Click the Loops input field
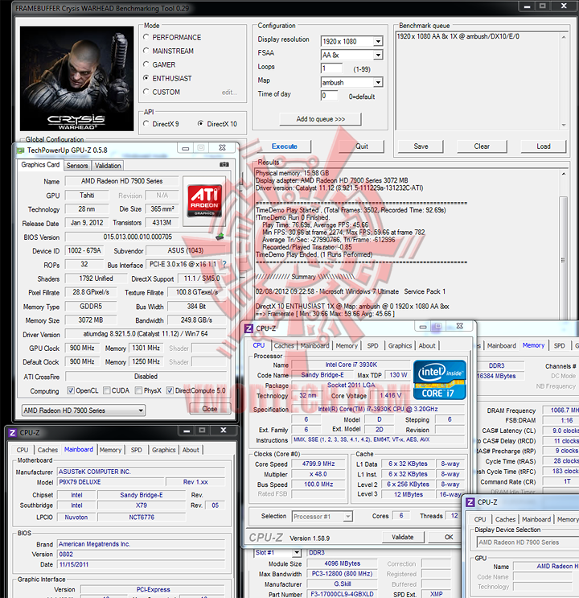Viewport: 579px width, 598px height. coord(331,68)
